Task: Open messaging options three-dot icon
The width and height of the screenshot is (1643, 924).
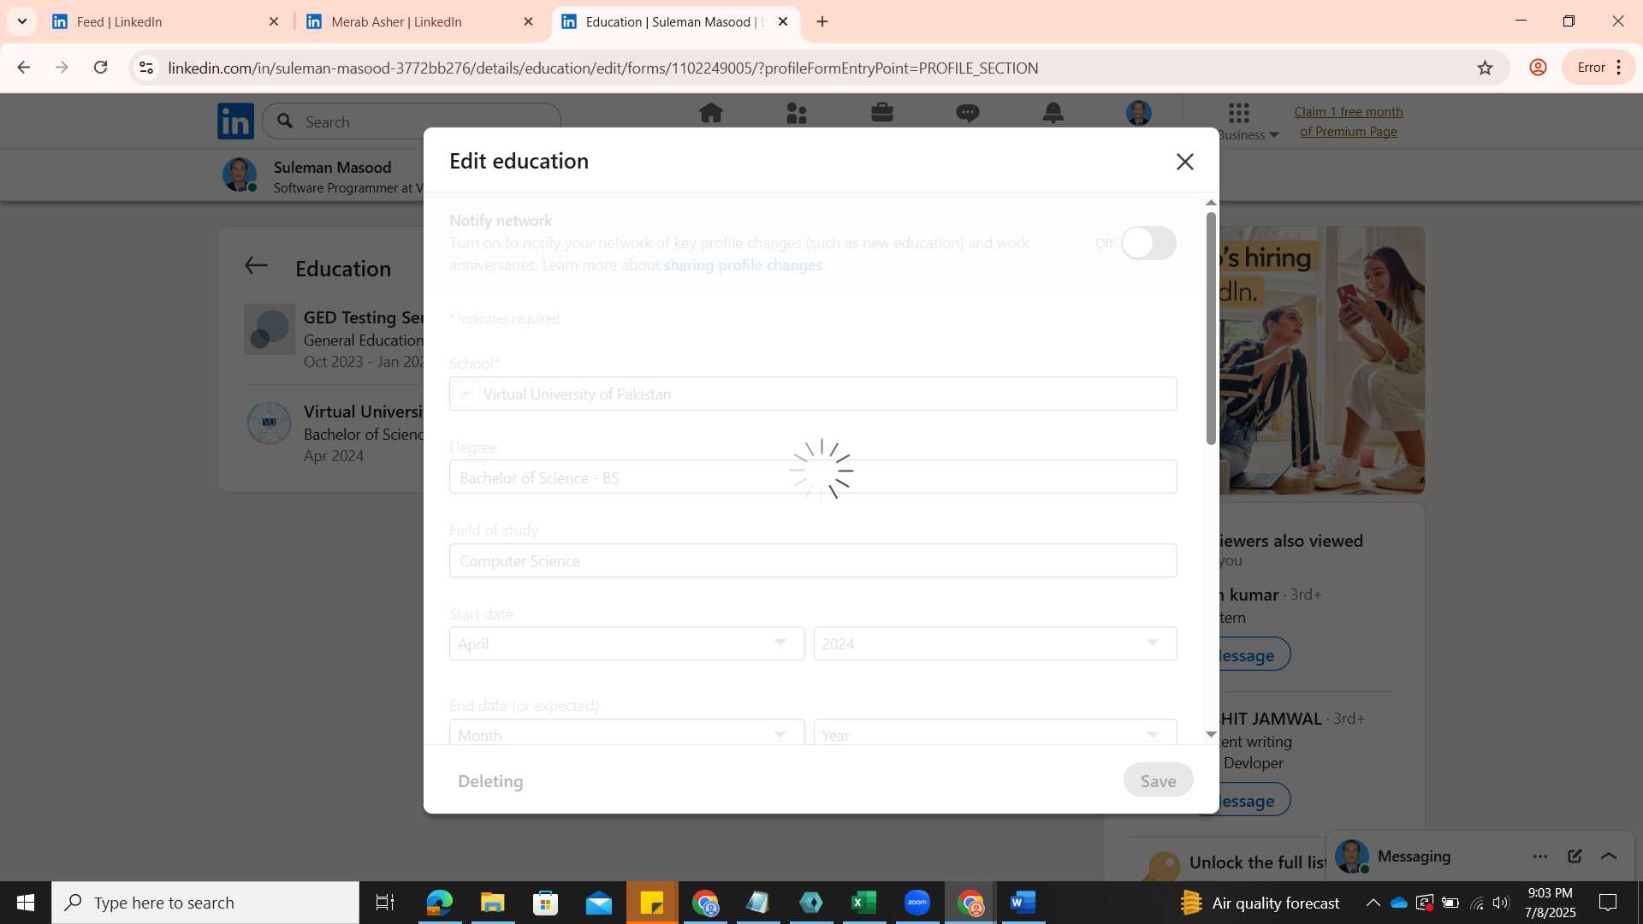Action: pyautogui.click(x=1540, y=856)
